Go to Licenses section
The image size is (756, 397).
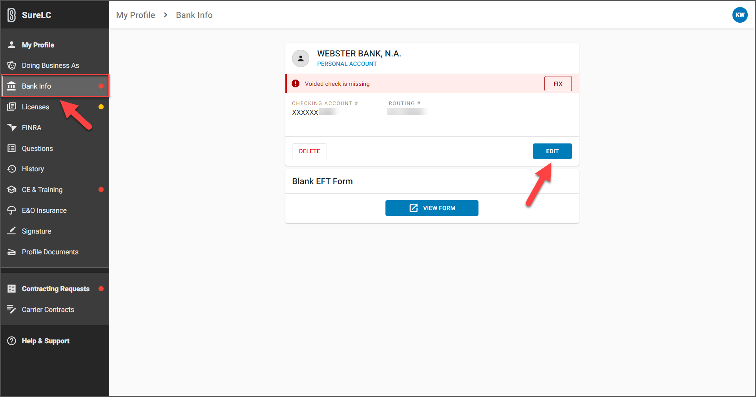(x=55, y=107)
